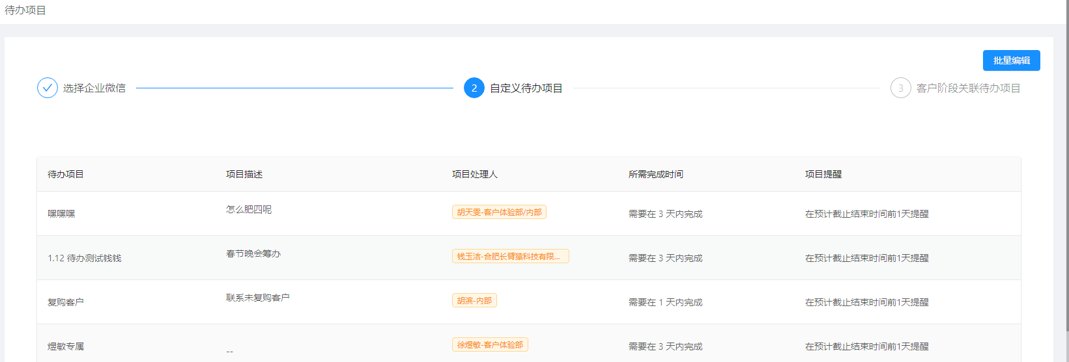Select the 煜敏专属 todo item
The width and height of the screenshot is (1069, 362).
tap(66, 346)
